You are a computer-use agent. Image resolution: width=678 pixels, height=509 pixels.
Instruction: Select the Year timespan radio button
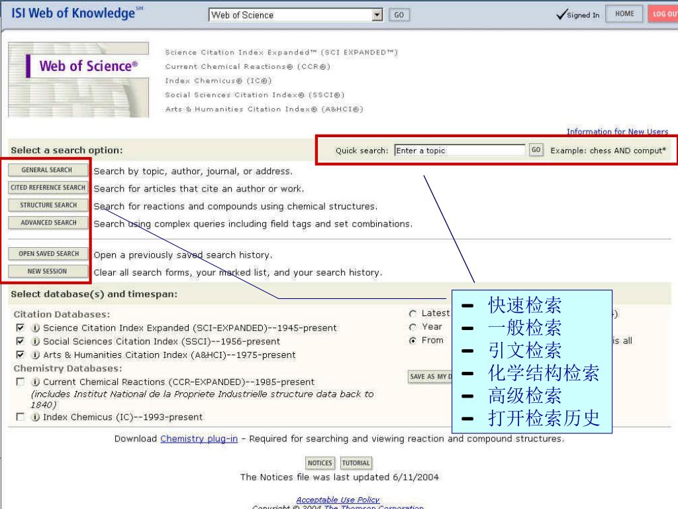point(413,327)
